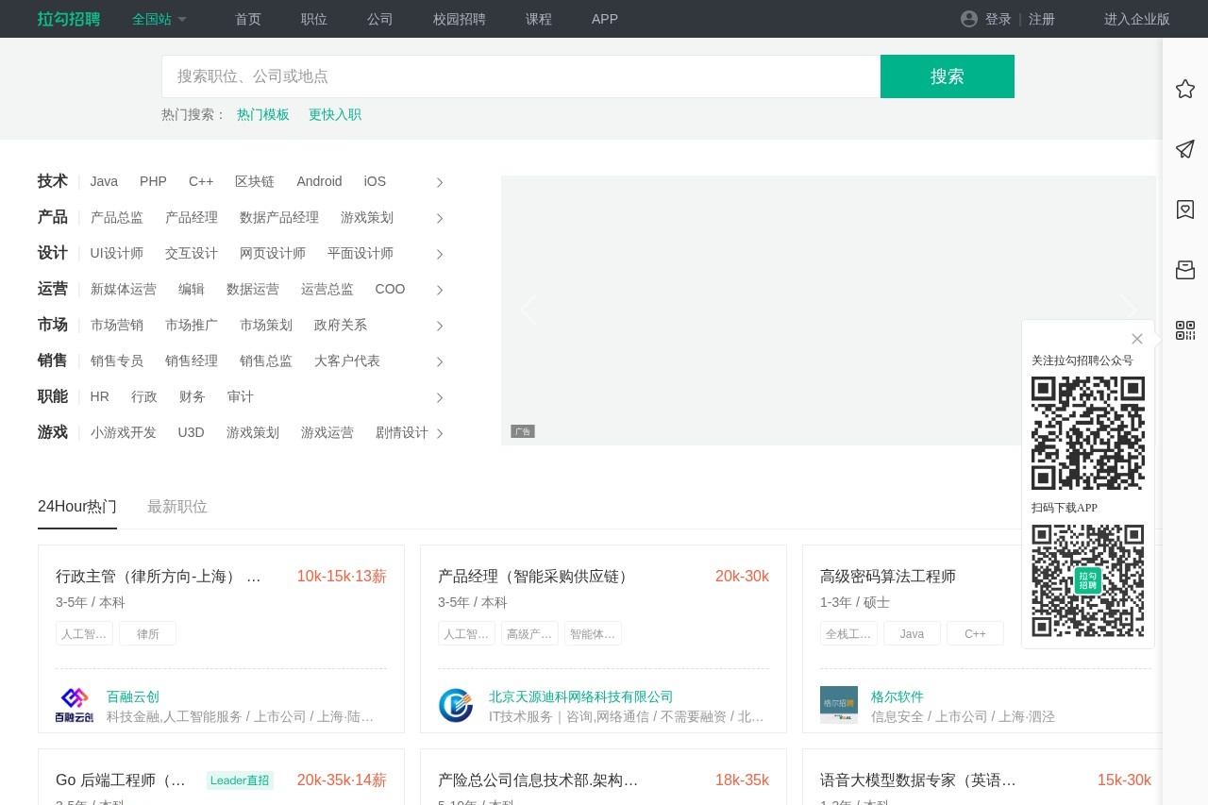The width and height of the screenshot is (1208, 805).
Task: Select Android under 技术 category
Action: (x=319, y=181)
